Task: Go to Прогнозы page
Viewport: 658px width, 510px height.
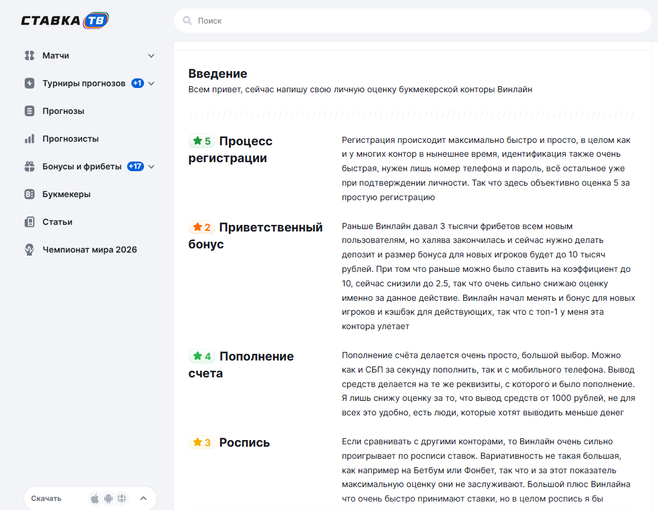Action: pos(63,111)
